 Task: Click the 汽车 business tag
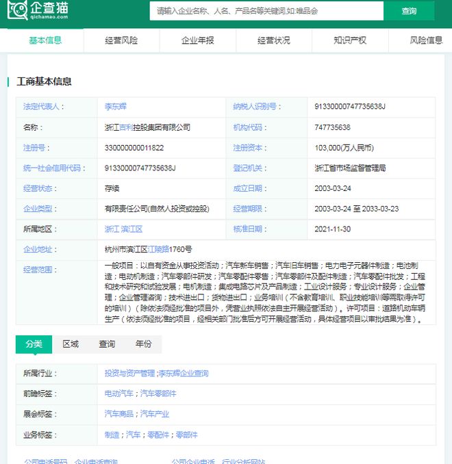pos(133,435)
